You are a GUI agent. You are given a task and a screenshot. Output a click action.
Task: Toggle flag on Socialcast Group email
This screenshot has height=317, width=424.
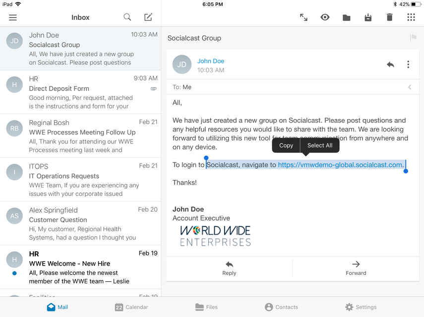pos(413,38)
